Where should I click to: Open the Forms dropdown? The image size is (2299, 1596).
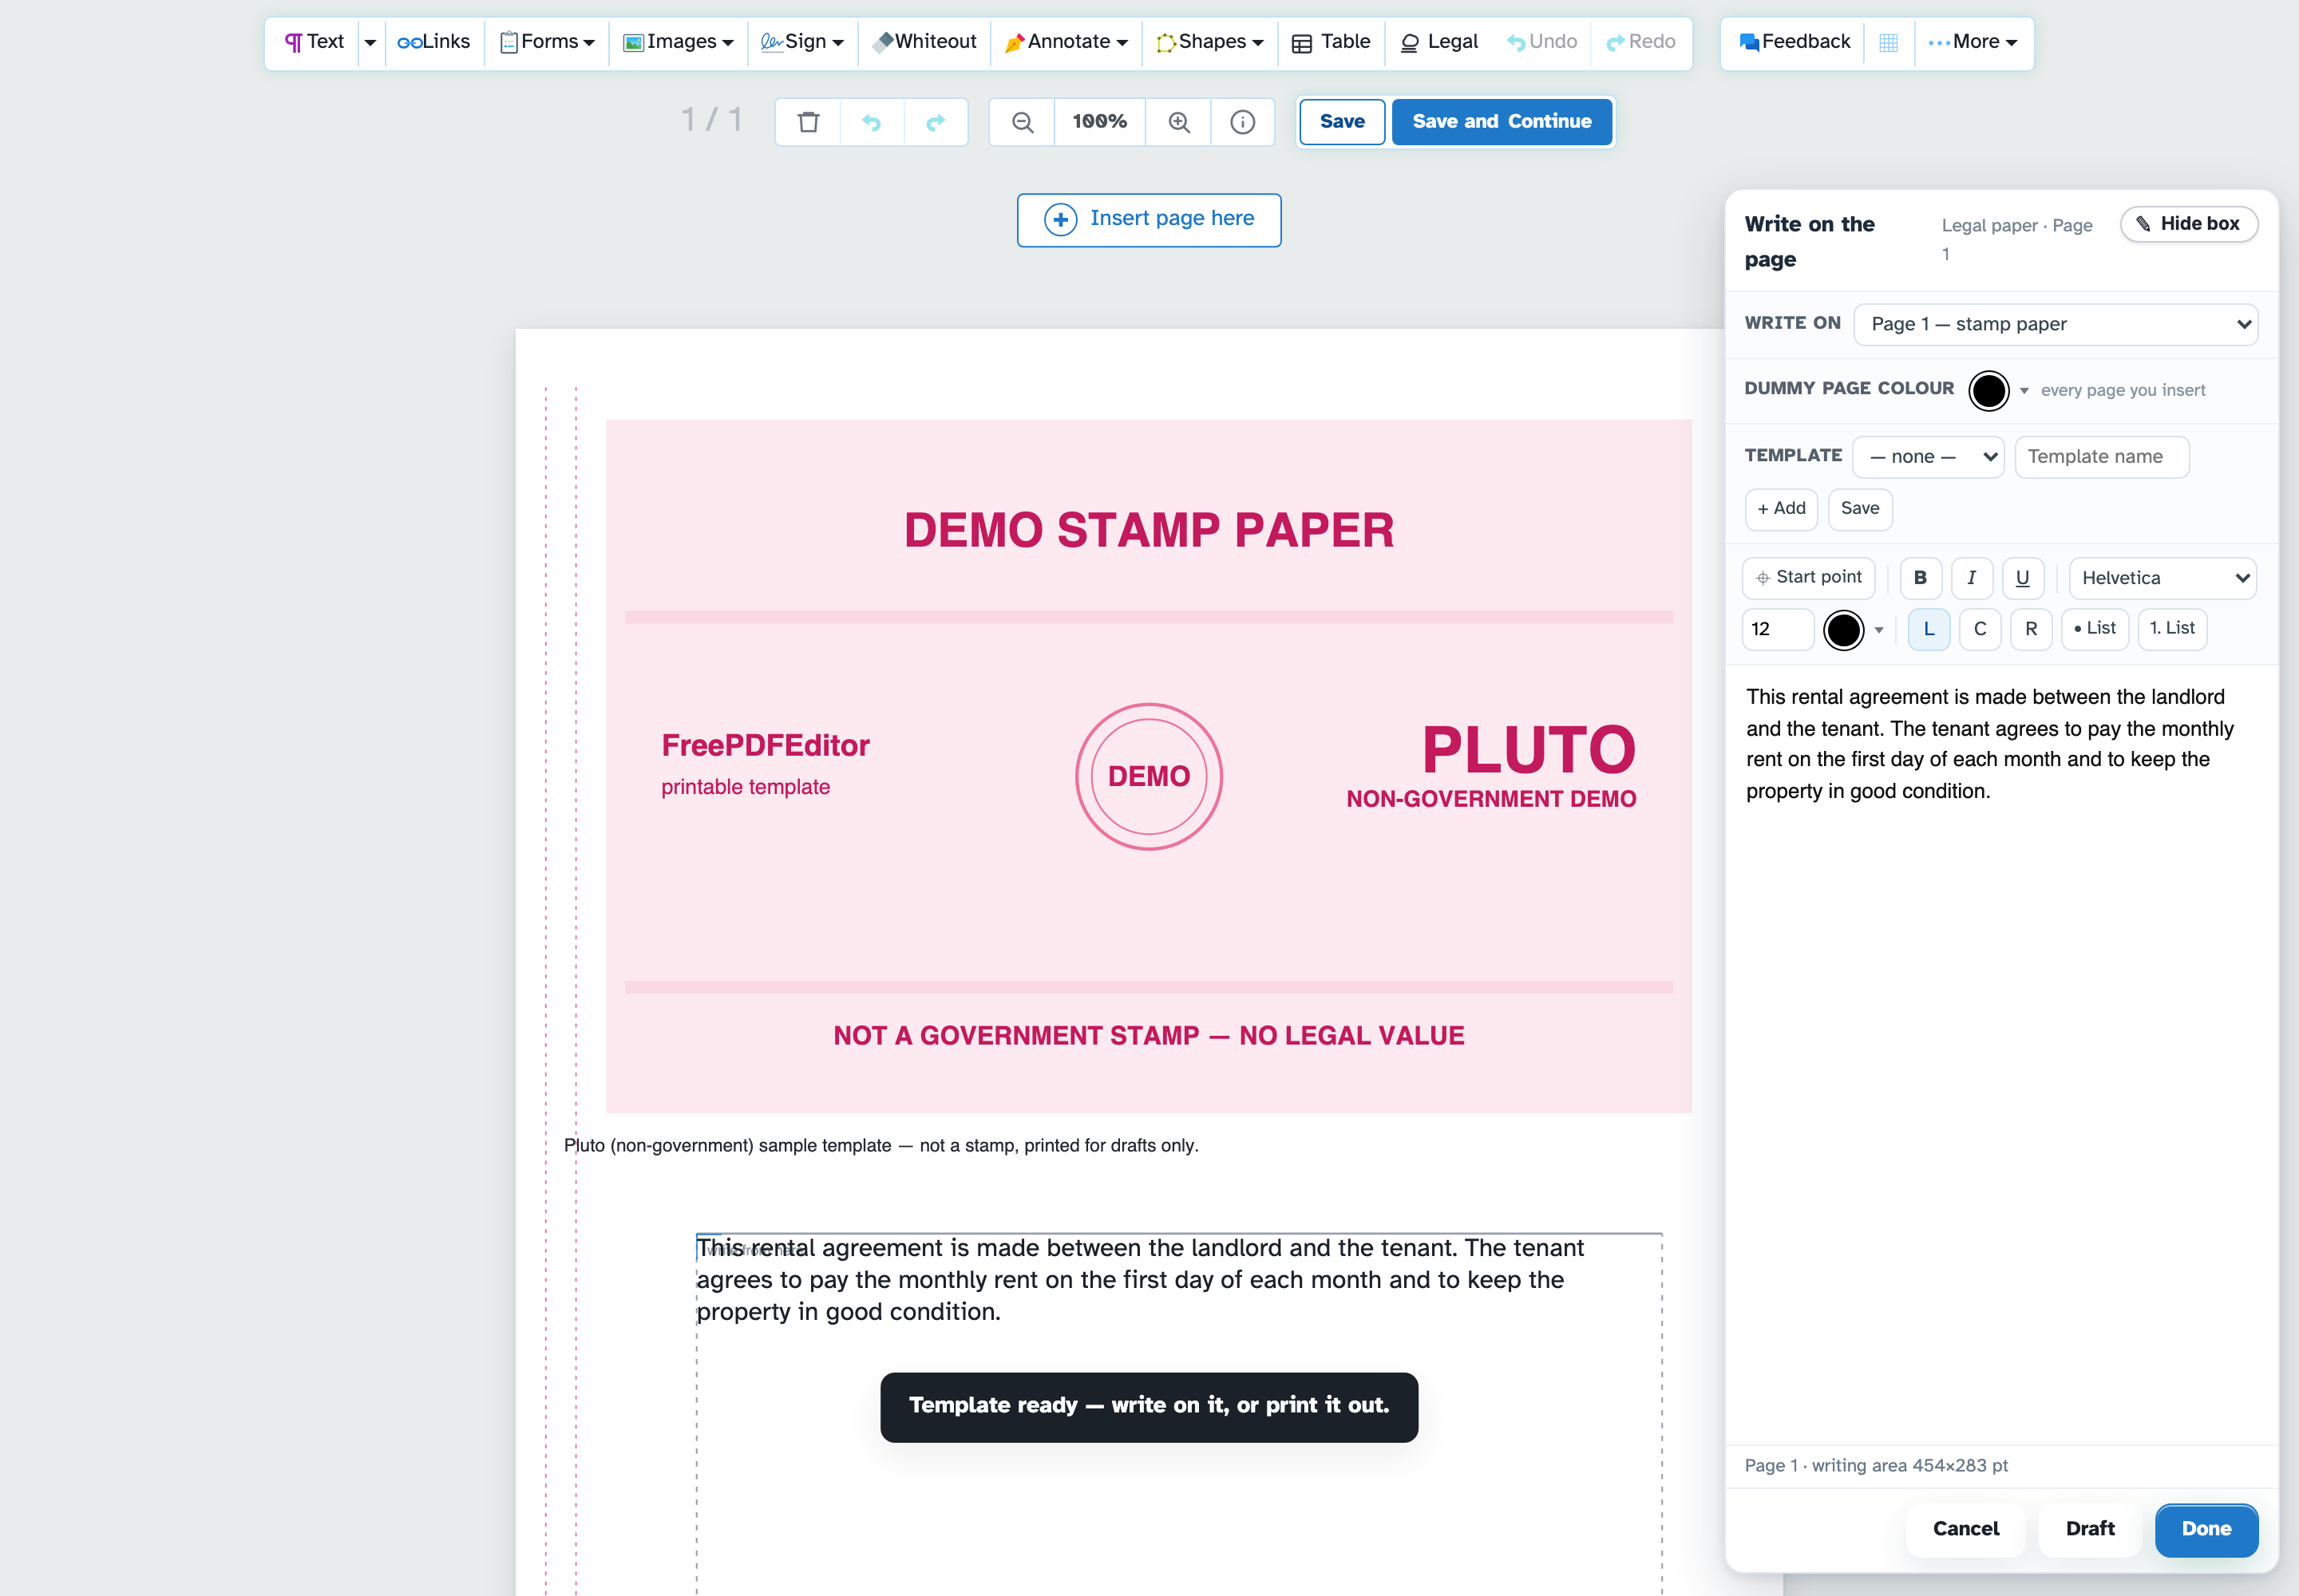pyautogui.click(x=548, y=42)
